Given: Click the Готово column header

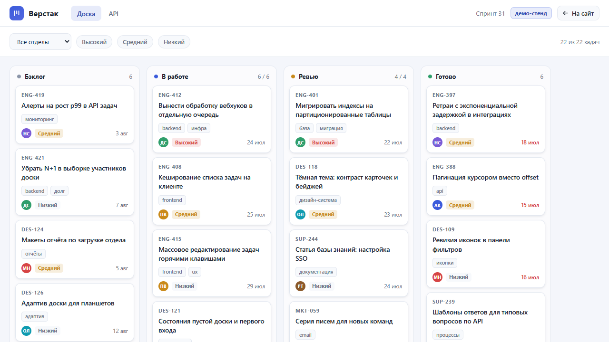Looking at the screenshot, I should click(486, 76).
